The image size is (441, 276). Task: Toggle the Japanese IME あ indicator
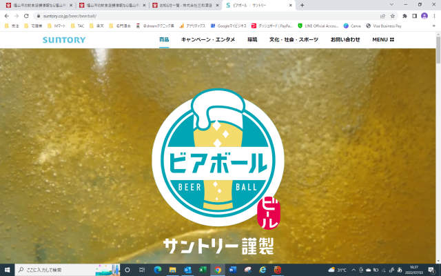[400, 270]
